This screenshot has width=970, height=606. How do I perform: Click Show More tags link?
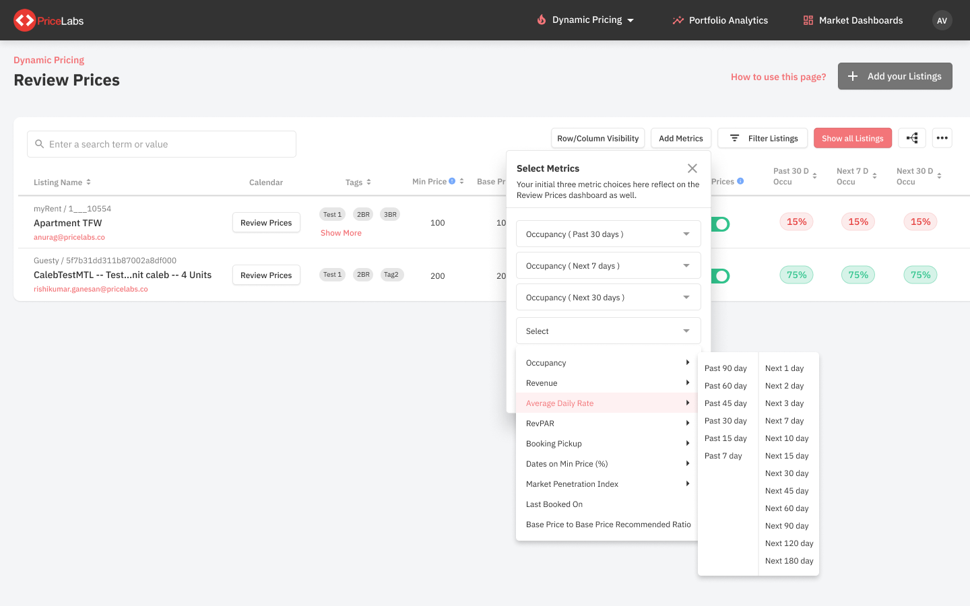pyautogui.click(x=341, y=233)
